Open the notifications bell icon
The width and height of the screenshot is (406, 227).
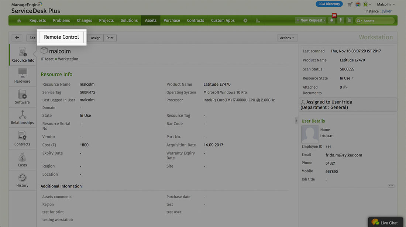click(x=331, y=20)
